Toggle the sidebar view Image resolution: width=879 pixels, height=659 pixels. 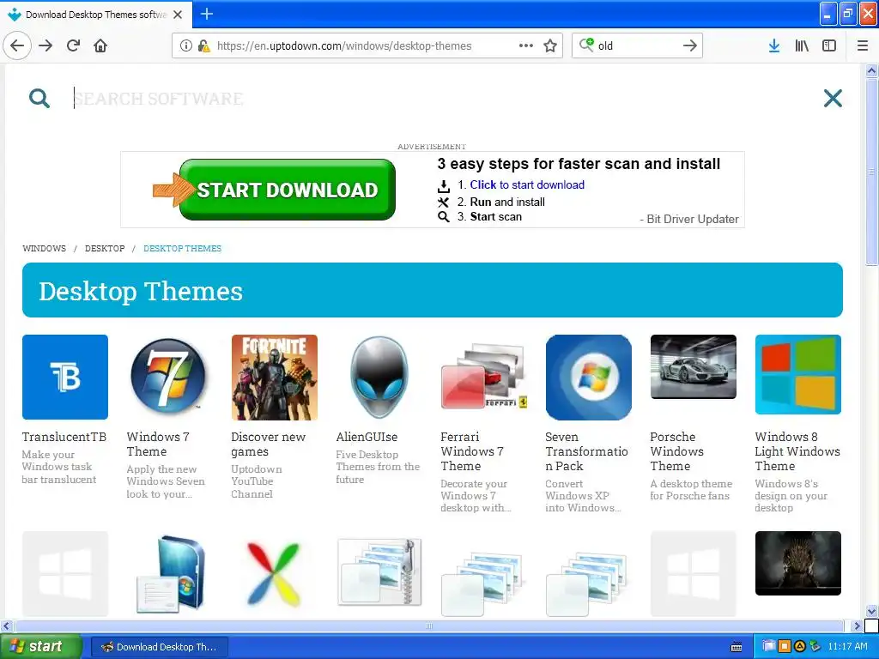tap(829, 45)
